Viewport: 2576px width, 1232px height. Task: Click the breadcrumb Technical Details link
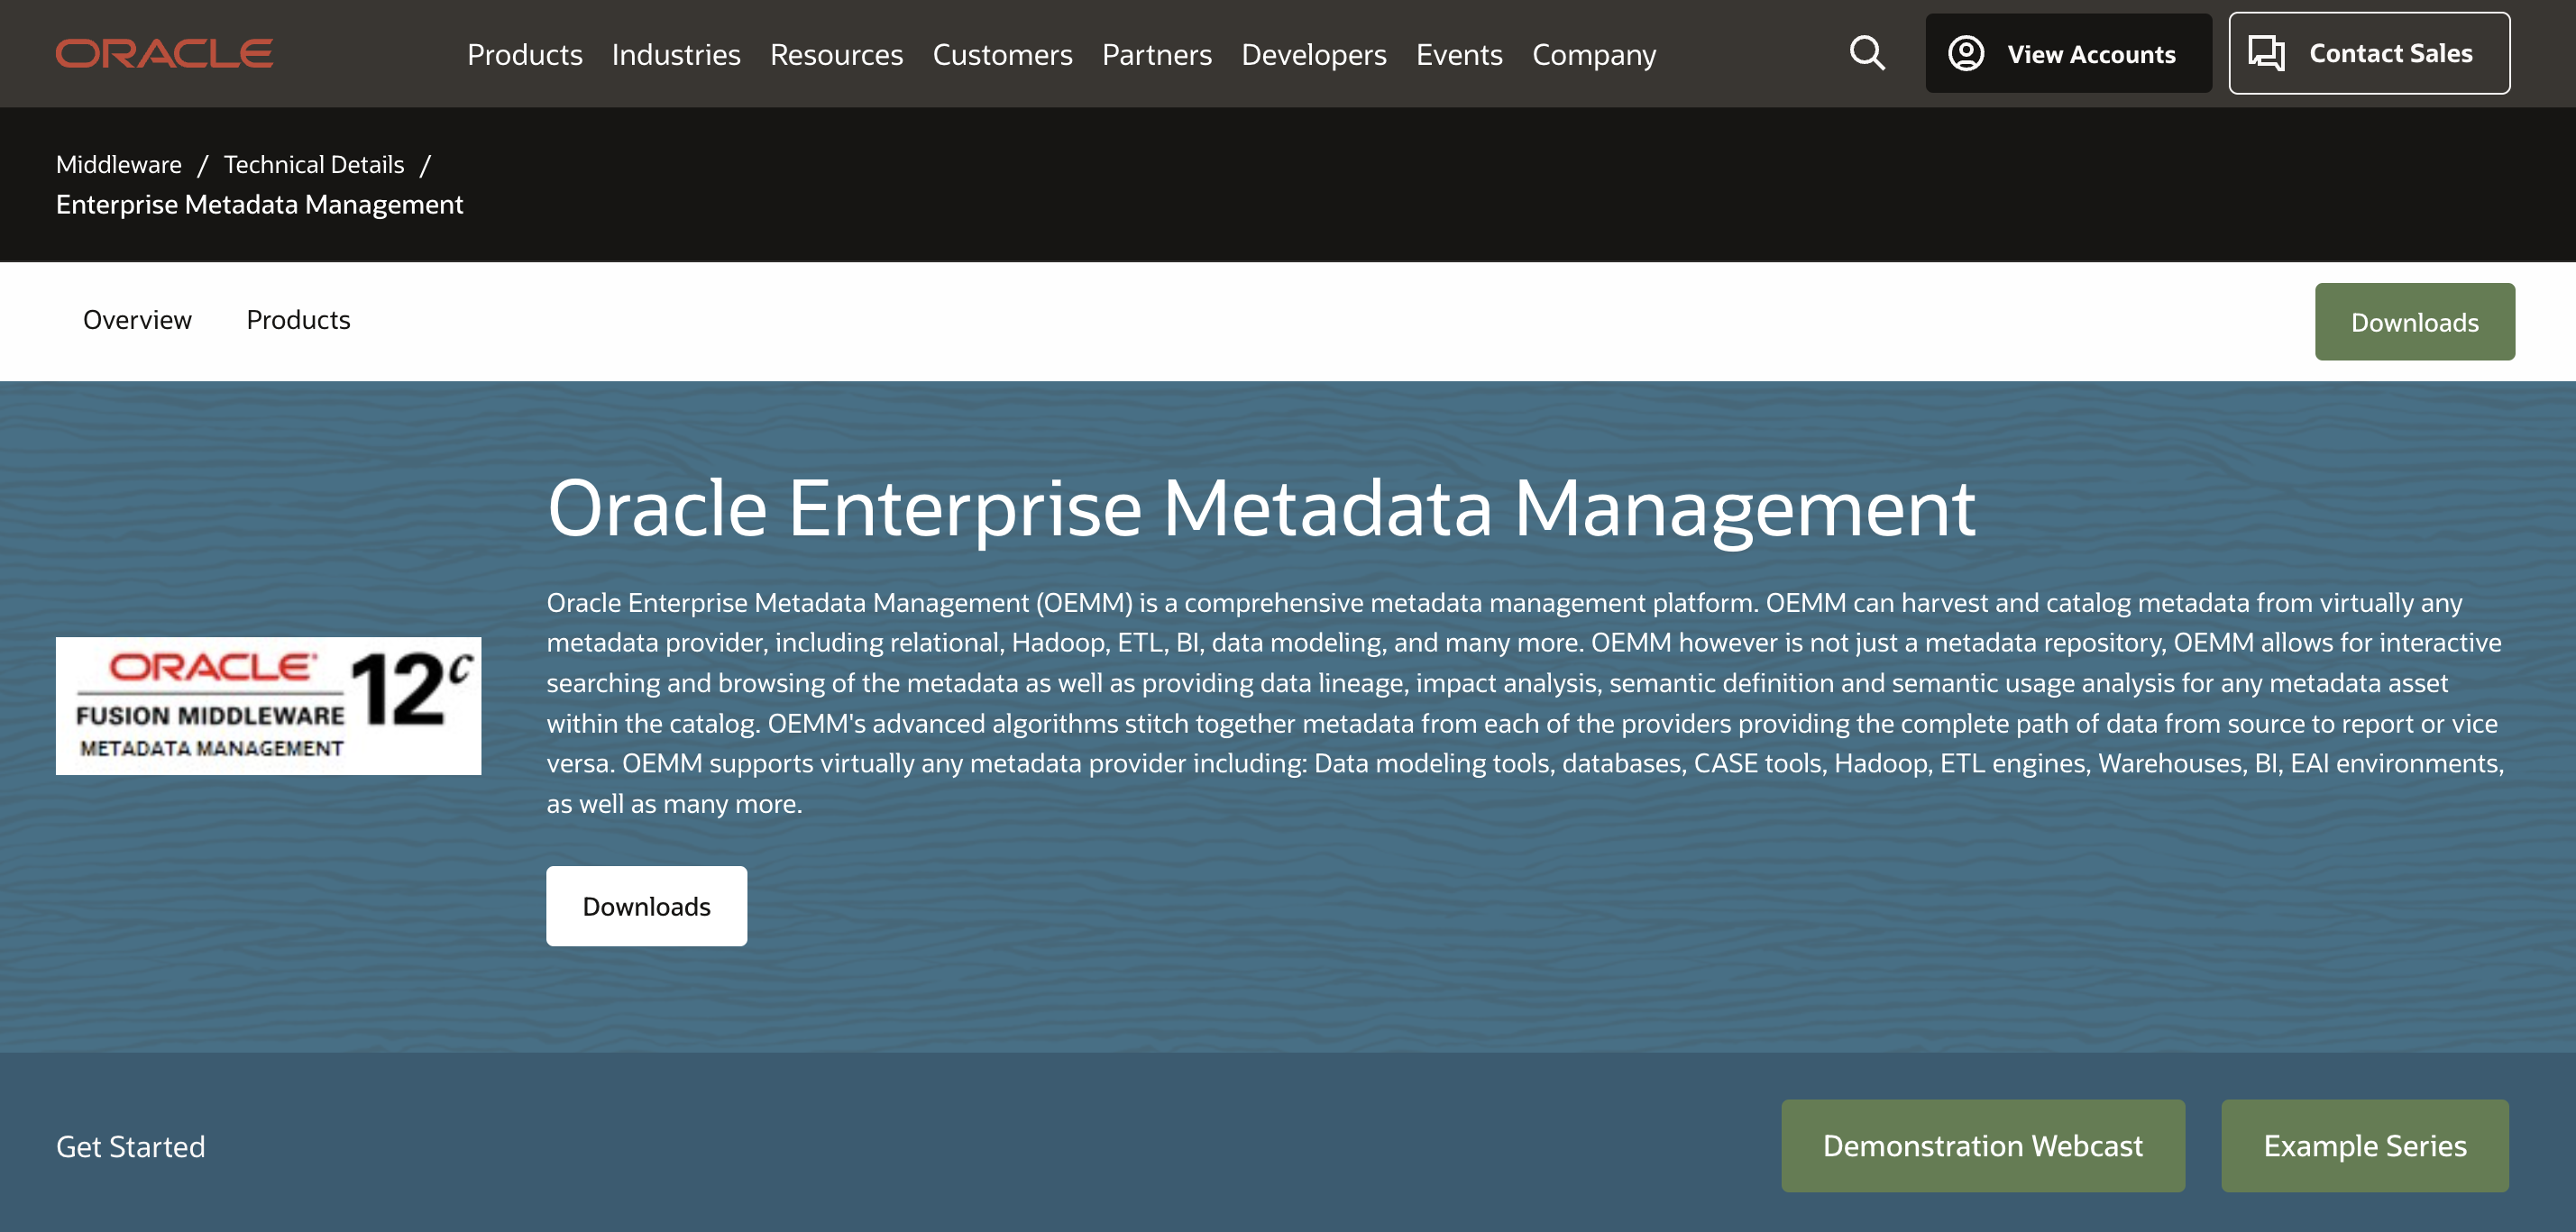(314, 162)
